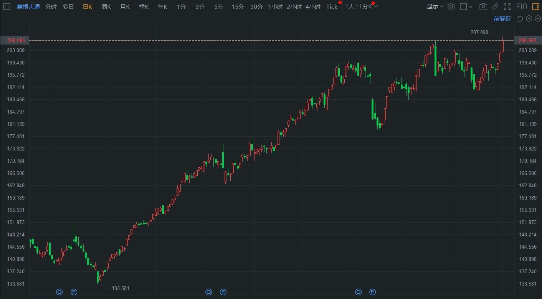The image size is (542, 299).
Task: Expand the 显示 dropdown menu
Action: pos(435,7)
